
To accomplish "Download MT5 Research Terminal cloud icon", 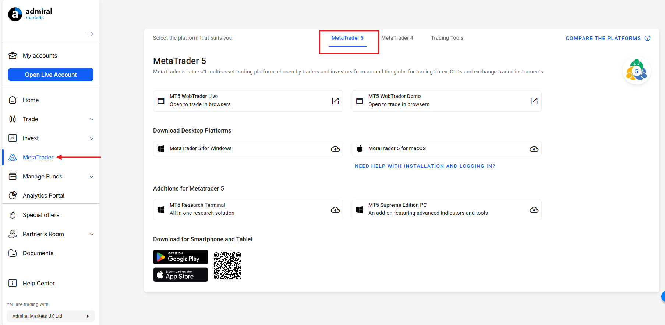I will [335, 210].
